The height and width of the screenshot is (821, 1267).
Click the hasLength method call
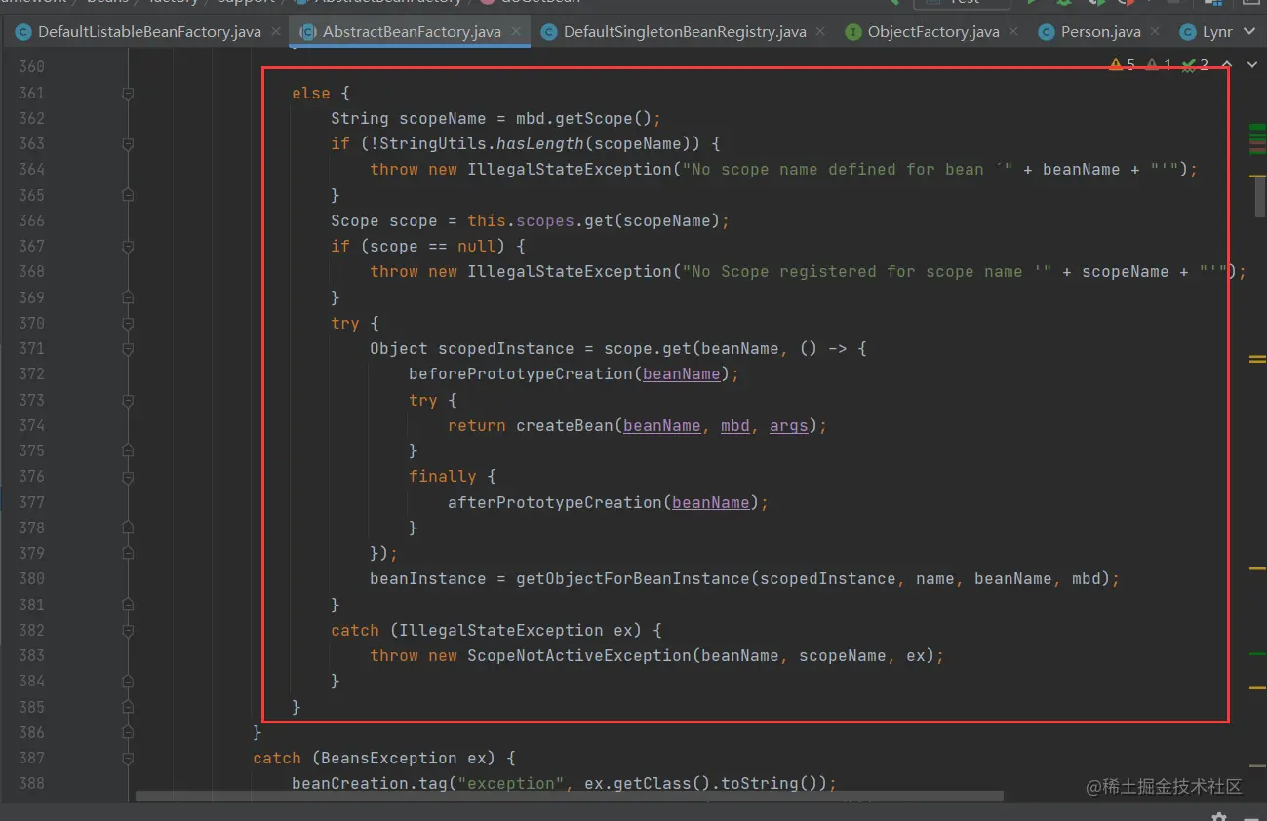point(540,144)
